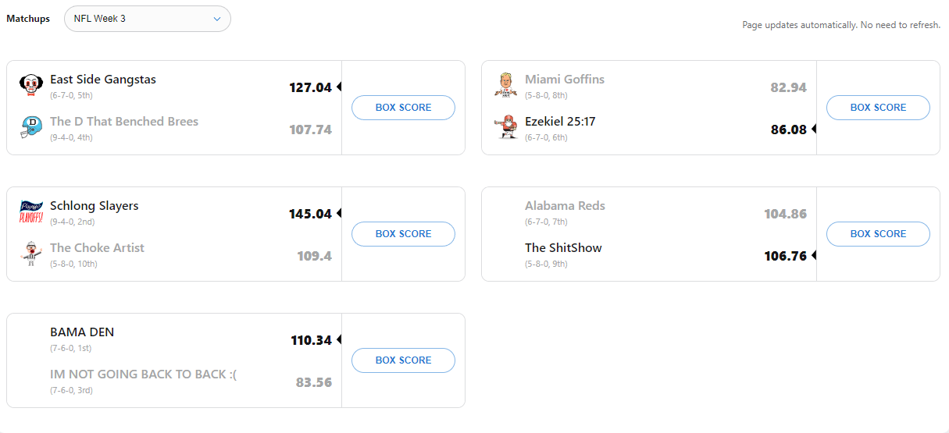This screenshot has height=433, width=949.
Task: View box score for Alabama Reds game
Action: [x=878, y=234]
